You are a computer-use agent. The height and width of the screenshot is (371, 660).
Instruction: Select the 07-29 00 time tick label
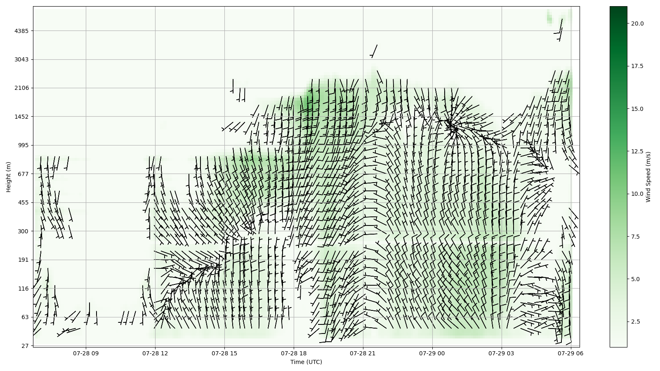[432, 353]
